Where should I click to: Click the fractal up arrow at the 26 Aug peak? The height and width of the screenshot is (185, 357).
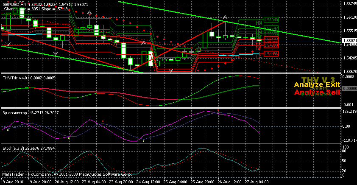(x=225, y=17)
